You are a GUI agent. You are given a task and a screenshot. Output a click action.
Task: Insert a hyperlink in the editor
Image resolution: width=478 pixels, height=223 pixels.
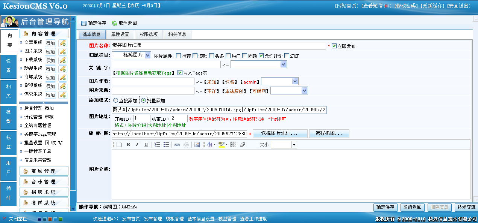click(x=177, y=145)
